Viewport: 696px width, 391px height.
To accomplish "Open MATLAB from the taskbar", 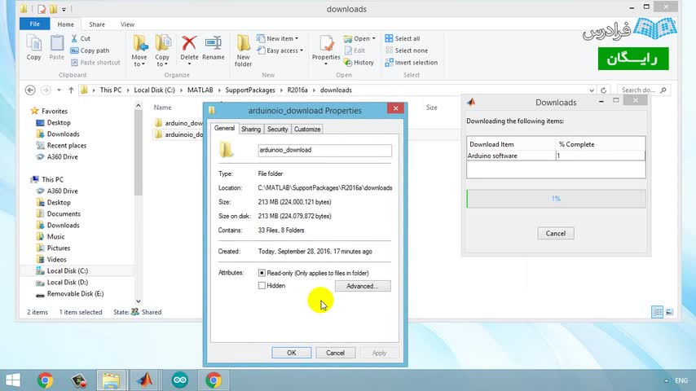I will (144, 380).
